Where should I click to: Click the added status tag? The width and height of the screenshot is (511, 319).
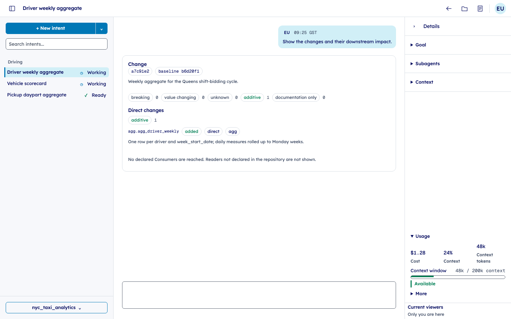click(192, 131)
